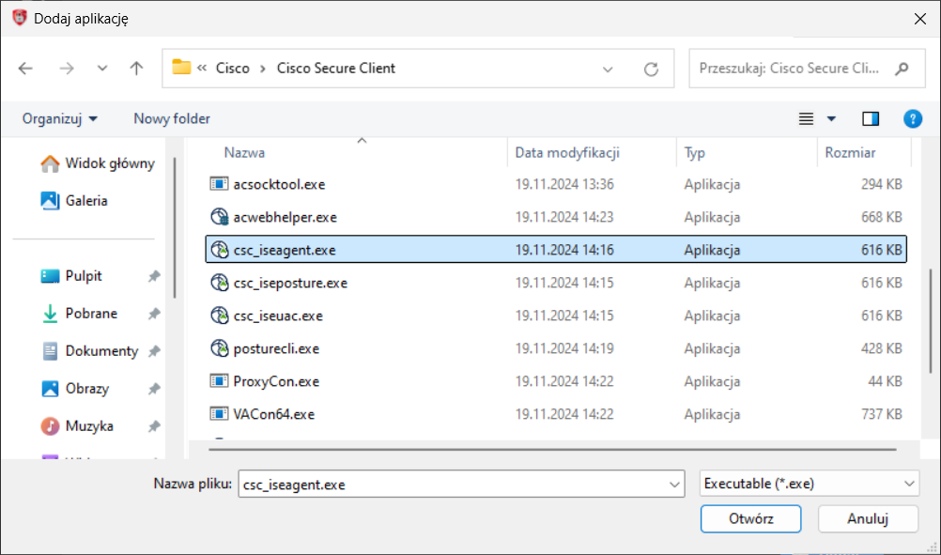Expand the view options dropdown arrow

tap(831, 119)
